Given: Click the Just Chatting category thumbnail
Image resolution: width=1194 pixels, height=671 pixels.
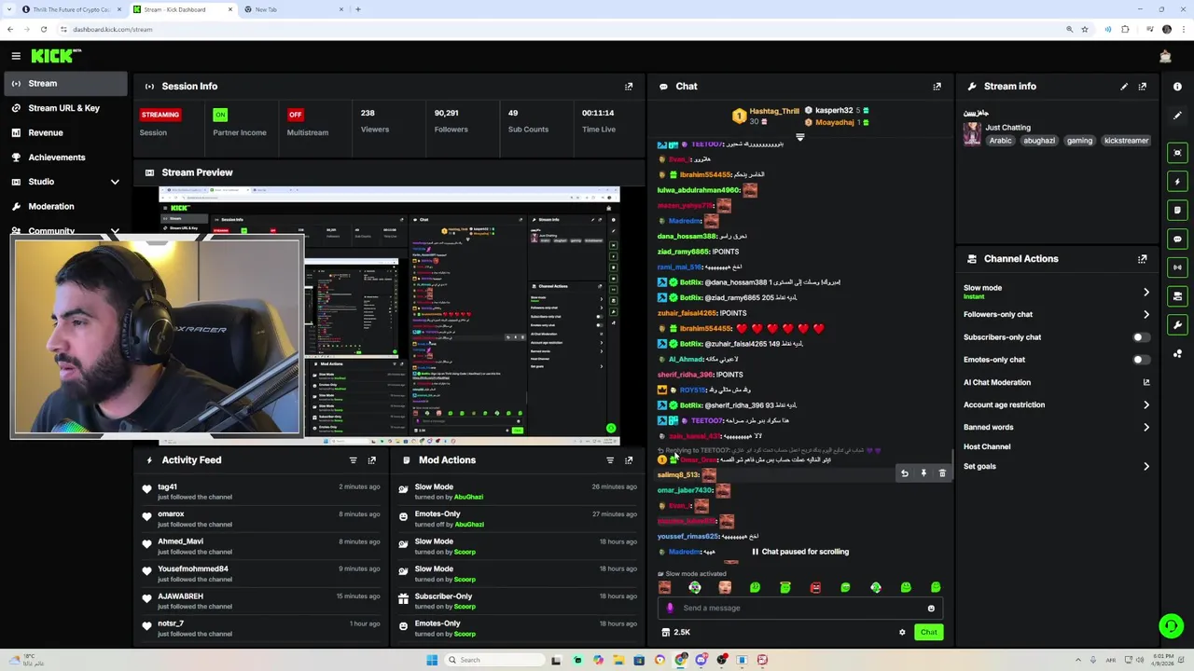Looking at the screenshot, I should (x=972, y=134).
